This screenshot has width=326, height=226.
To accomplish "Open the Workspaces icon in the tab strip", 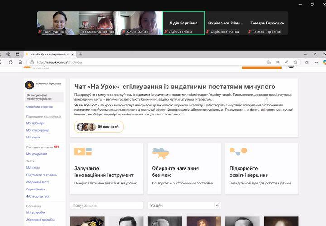I will point(8,54).
